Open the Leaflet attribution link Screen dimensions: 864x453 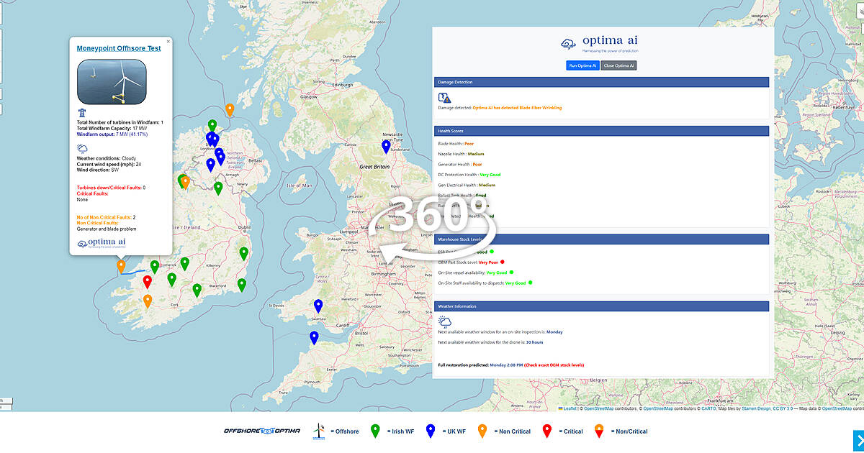click(570, 408)
